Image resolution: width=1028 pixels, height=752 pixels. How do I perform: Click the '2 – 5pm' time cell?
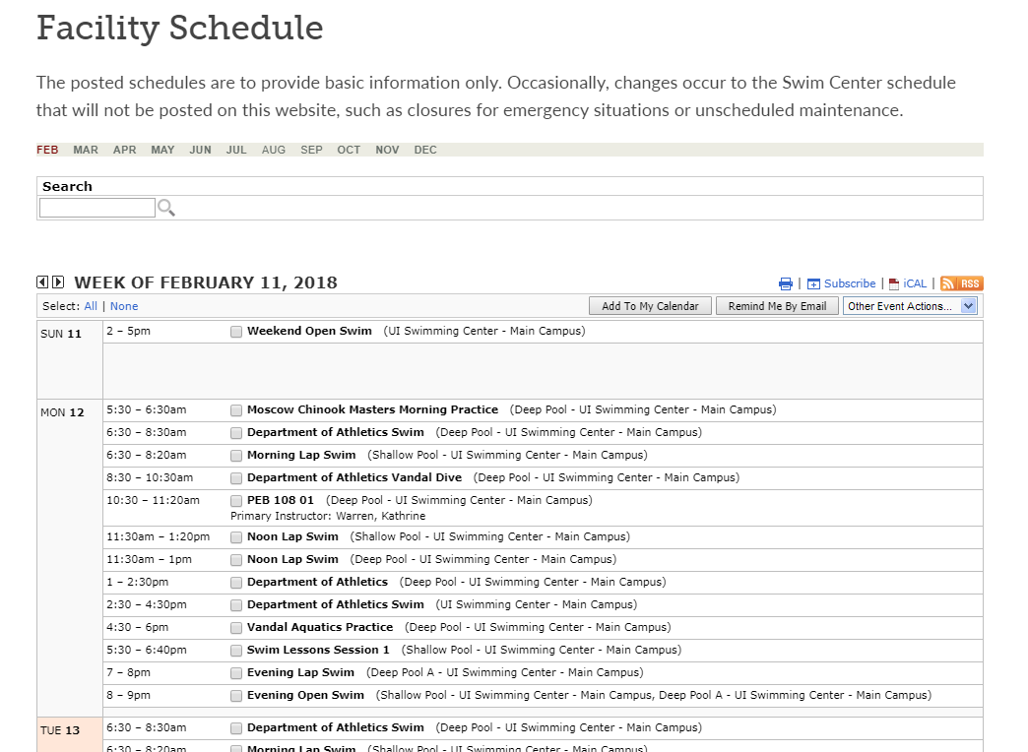(x=128, y=331)
